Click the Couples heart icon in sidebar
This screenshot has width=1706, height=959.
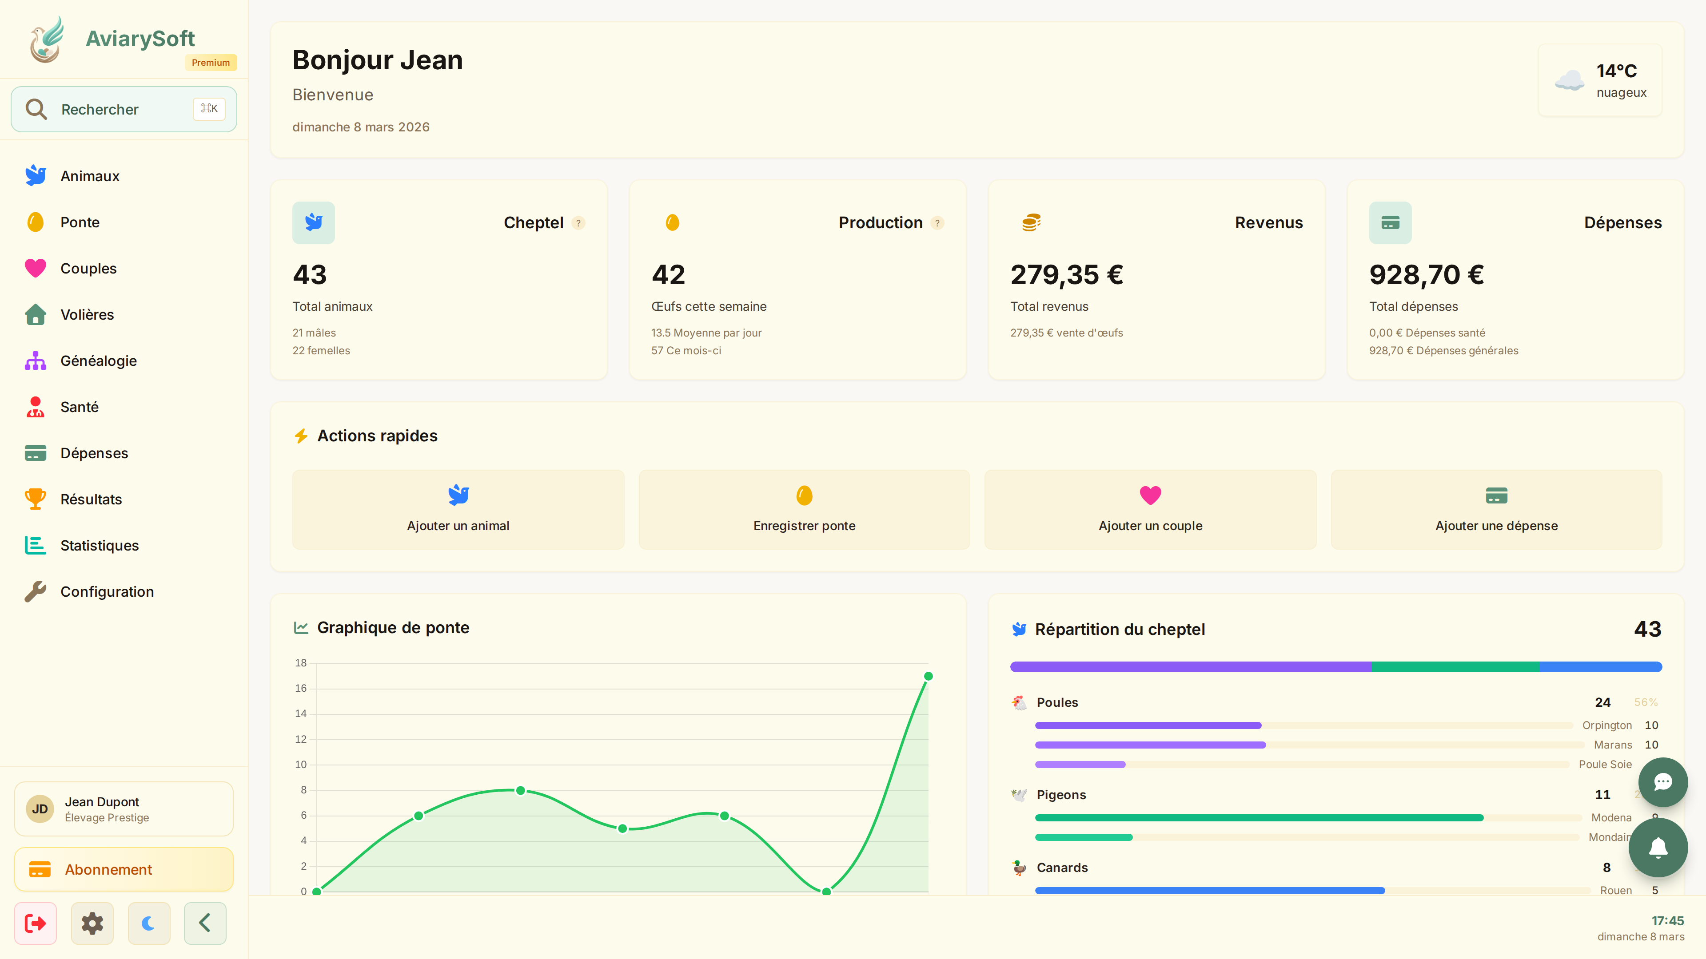click(x=35, y=268)
